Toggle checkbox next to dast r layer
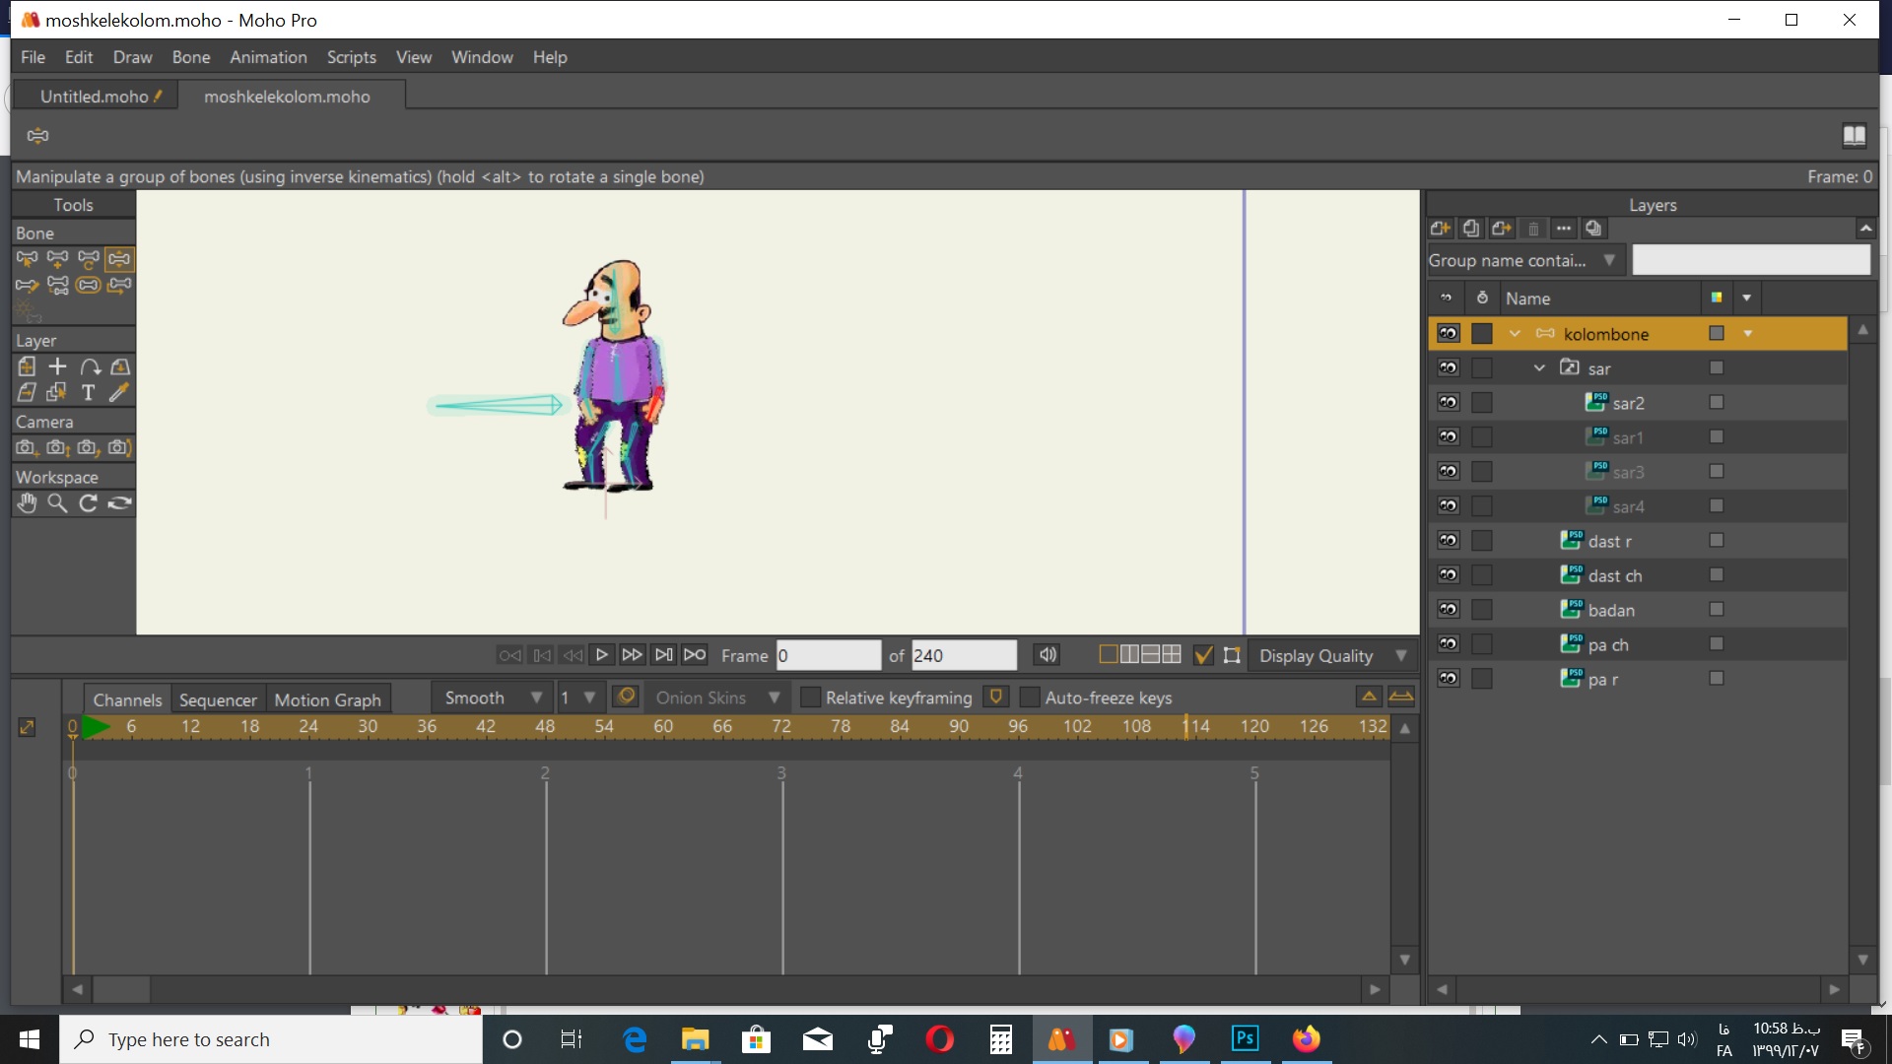The width and height of the screenshot is (1892, 1064). tap(1716, 539)
